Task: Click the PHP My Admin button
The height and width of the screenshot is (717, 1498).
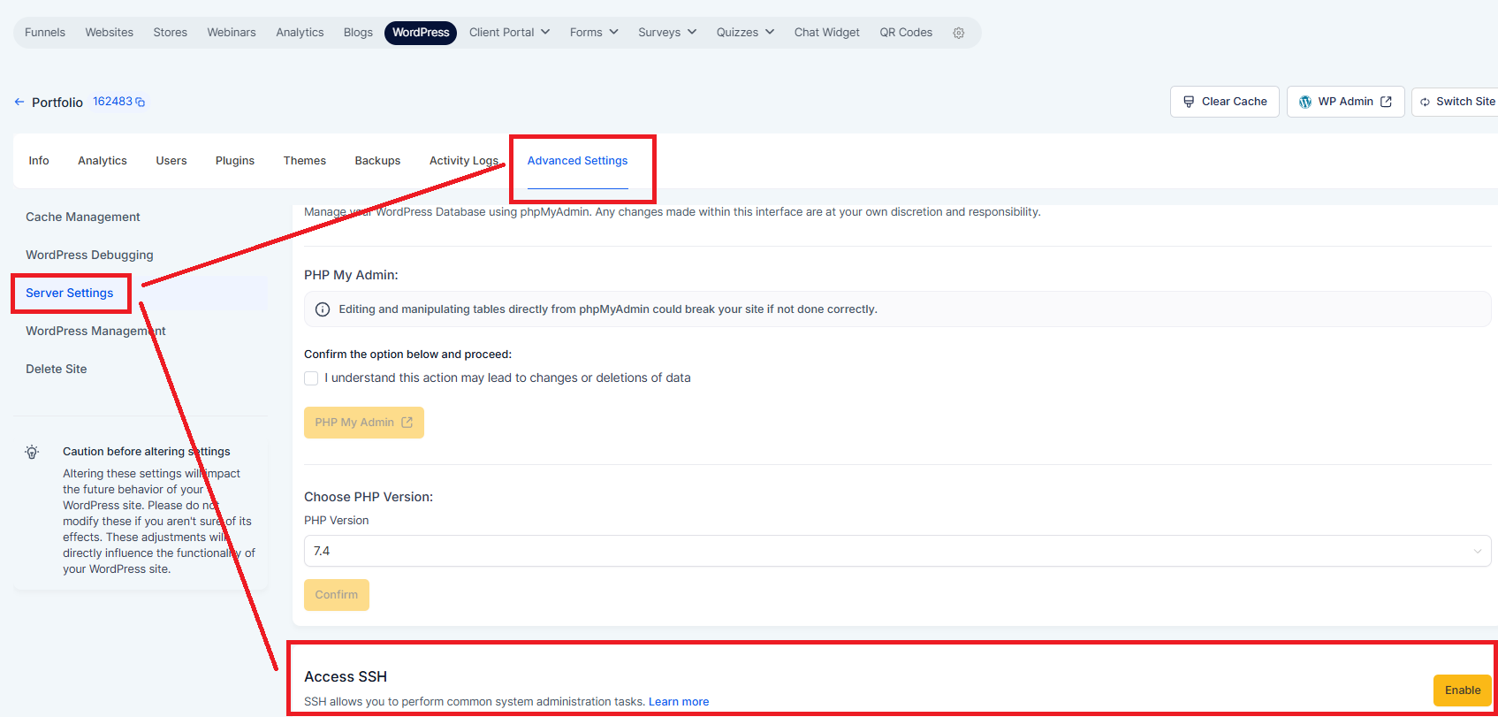Action: (x=364, y=423)
